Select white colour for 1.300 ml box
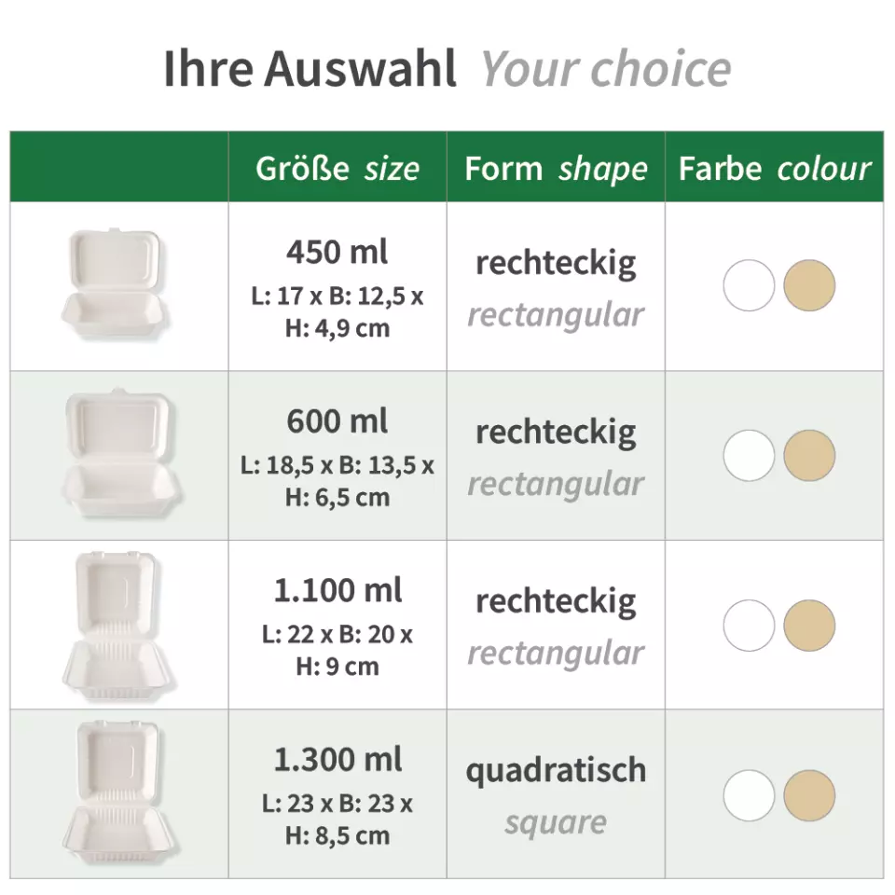This screenshot has height=895, width=895. [x=749, y=795]
